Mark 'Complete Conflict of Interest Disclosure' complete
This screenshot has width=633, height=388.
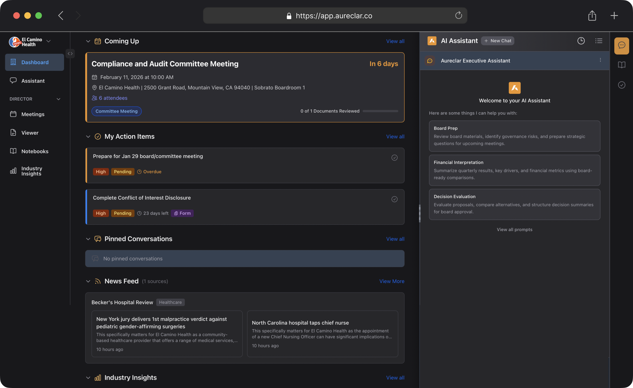(395, 199)
